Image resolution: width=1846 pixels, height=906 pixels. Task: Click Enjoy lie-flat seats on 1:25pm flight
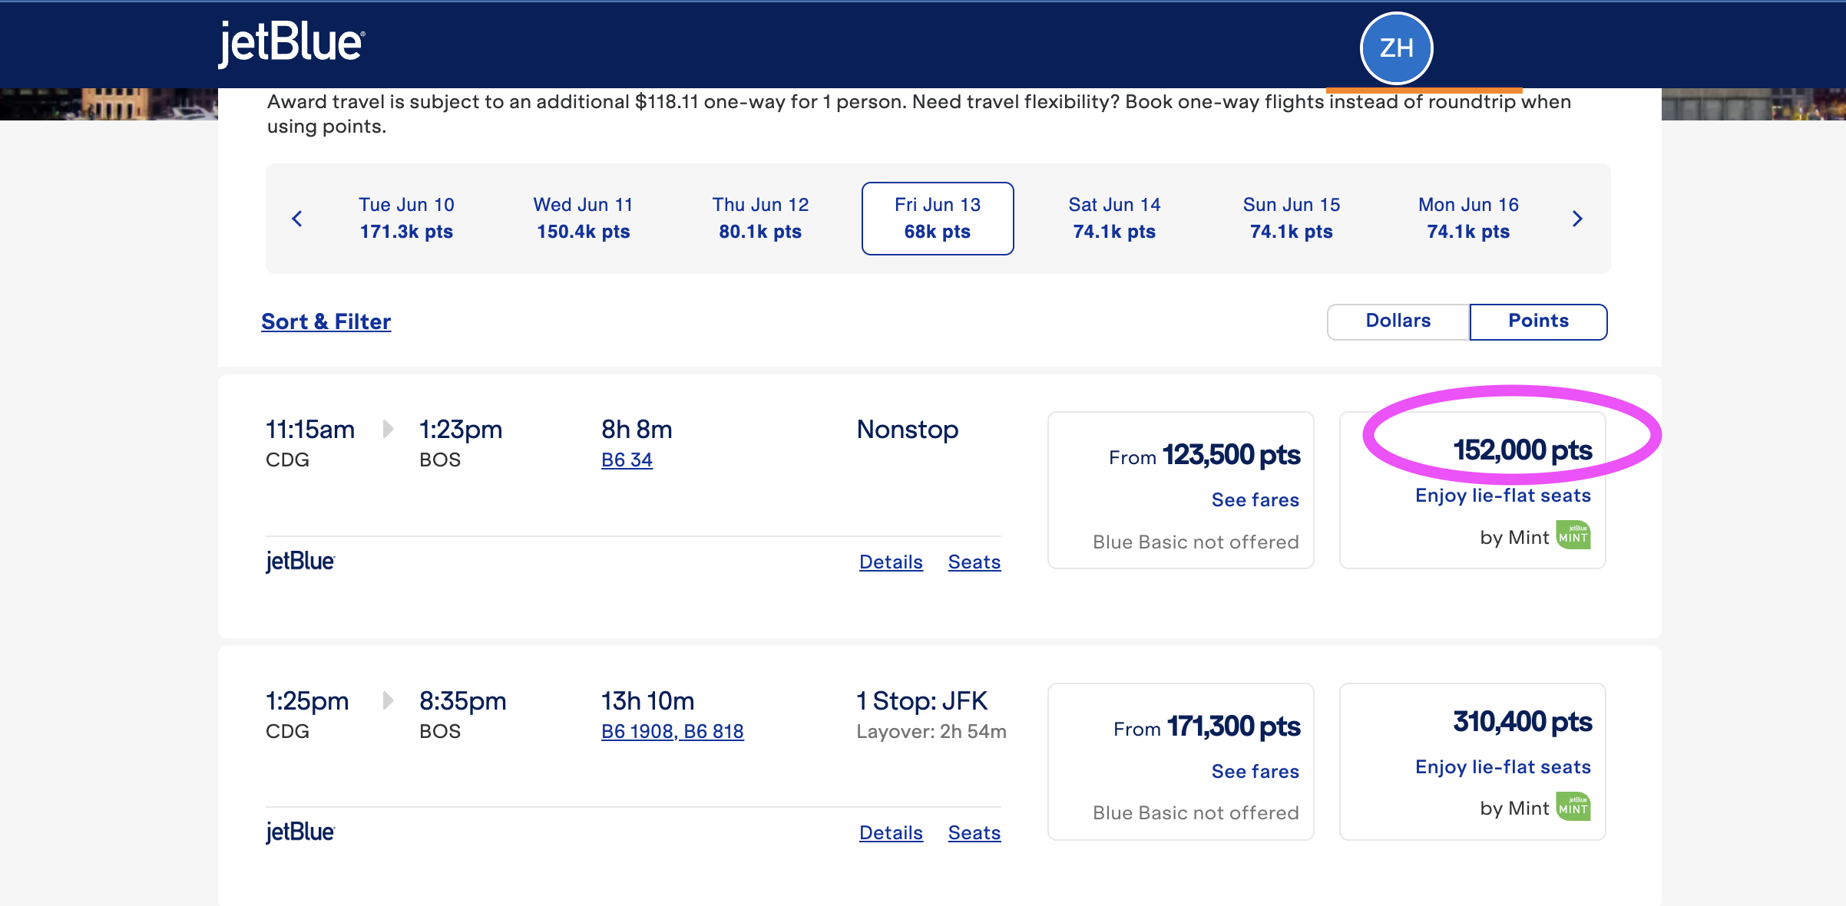pos(1504,767)
